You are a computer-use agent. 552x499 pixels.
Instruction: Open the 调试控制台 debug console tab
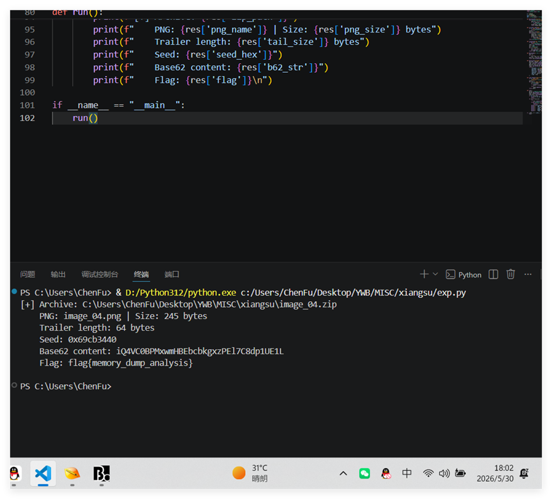click(x=100, y=274)
